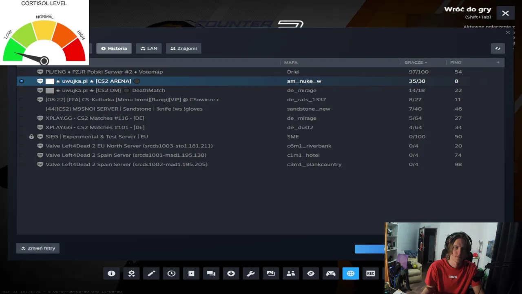The height and width of the screenshot is (294, 522).
Task: Open the achievements ribbon icon
Action: (x=131, y=274)
